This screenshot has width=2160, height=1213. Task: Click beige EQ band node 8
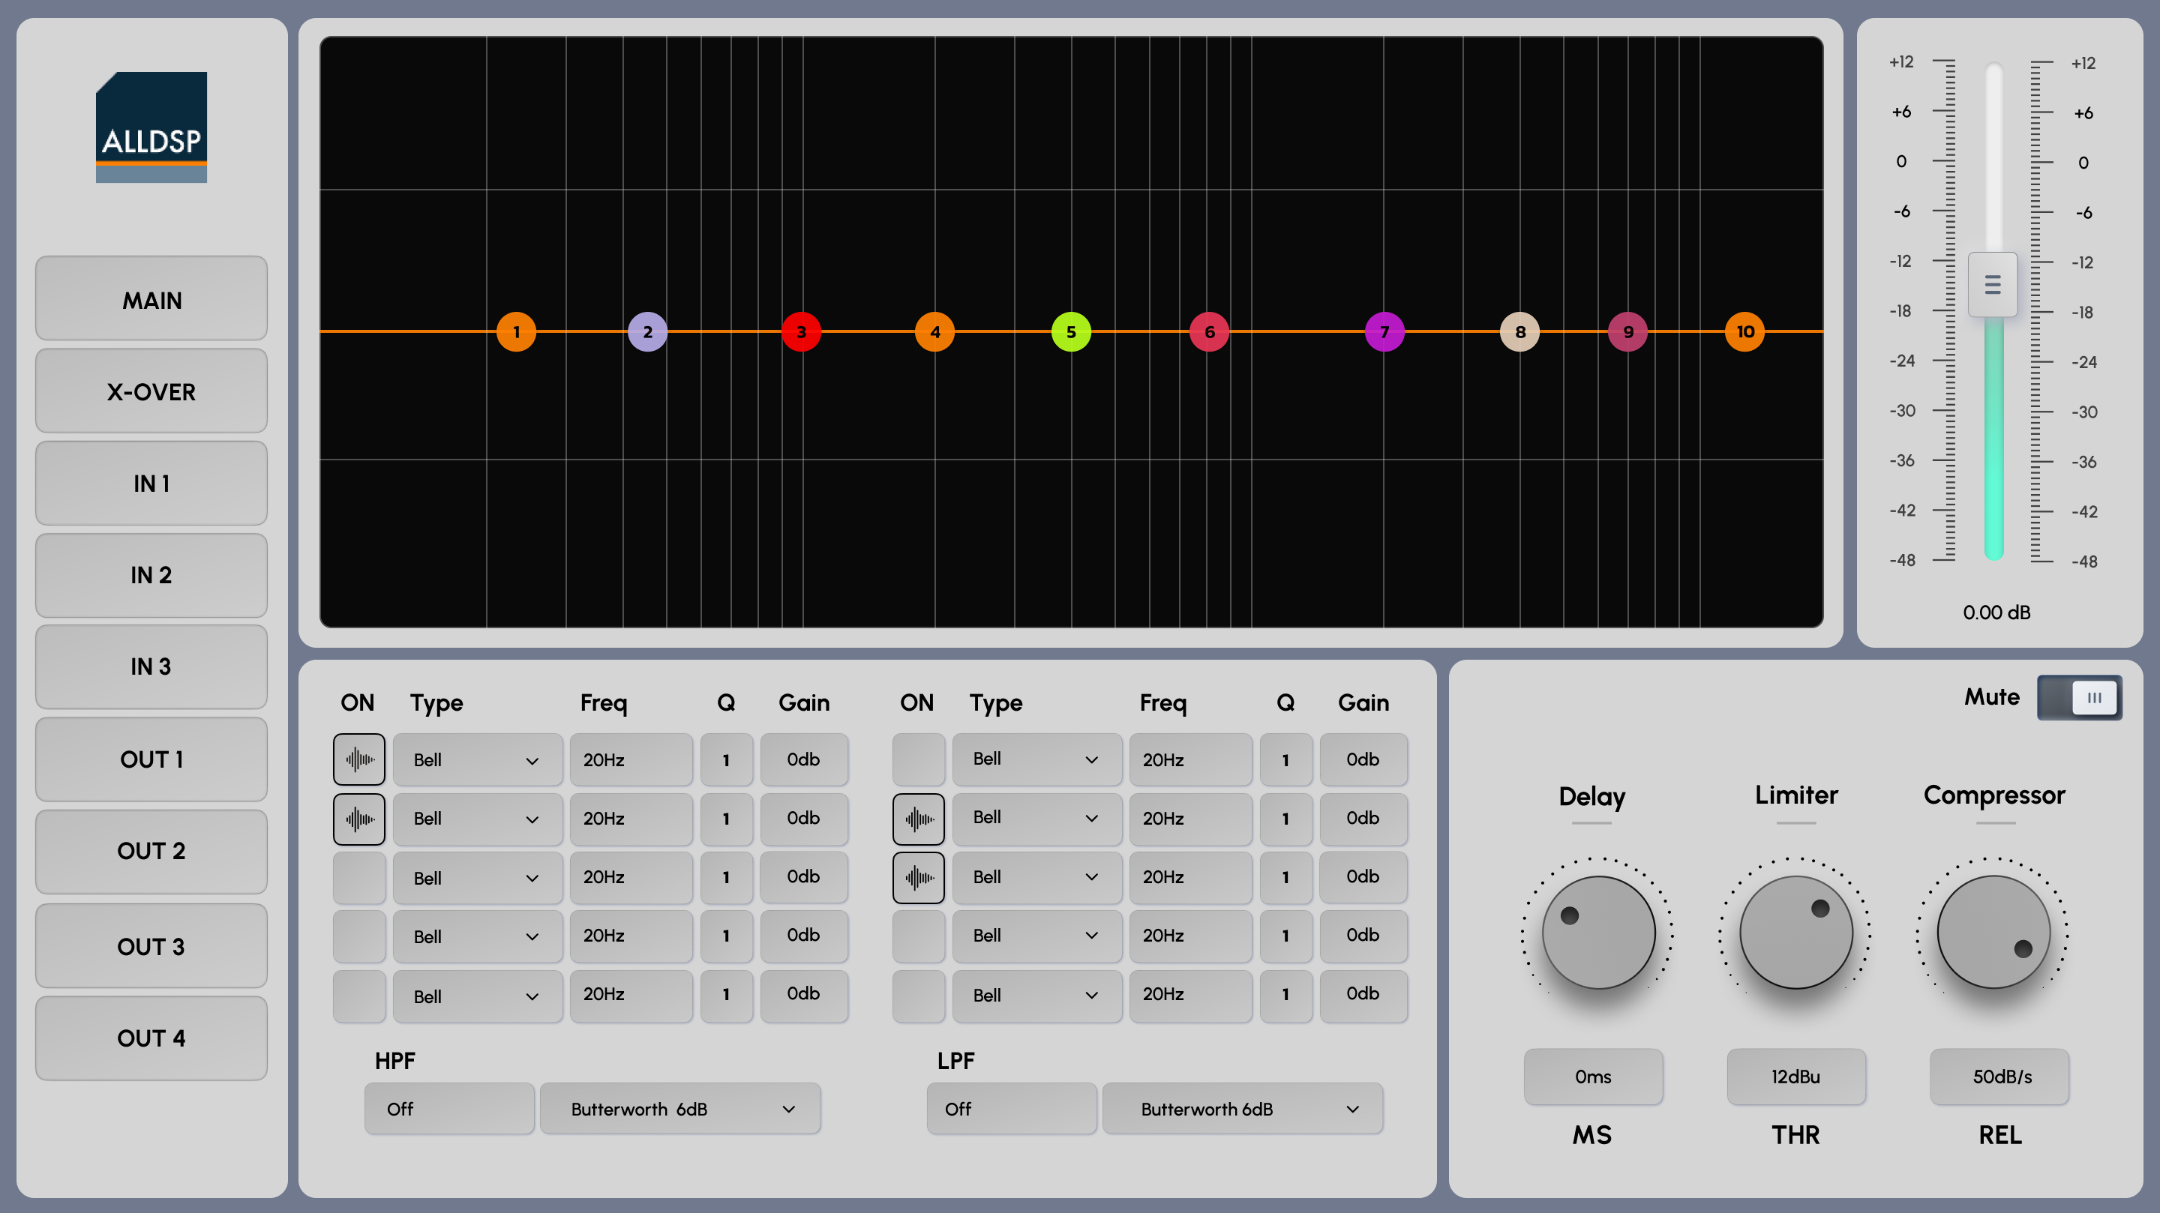click(1519, 332)
